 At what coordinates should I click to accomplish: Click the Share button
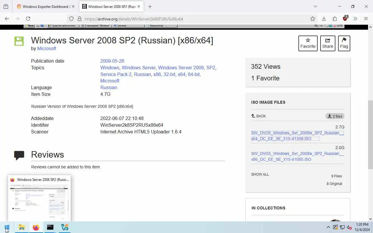point(328,43)
